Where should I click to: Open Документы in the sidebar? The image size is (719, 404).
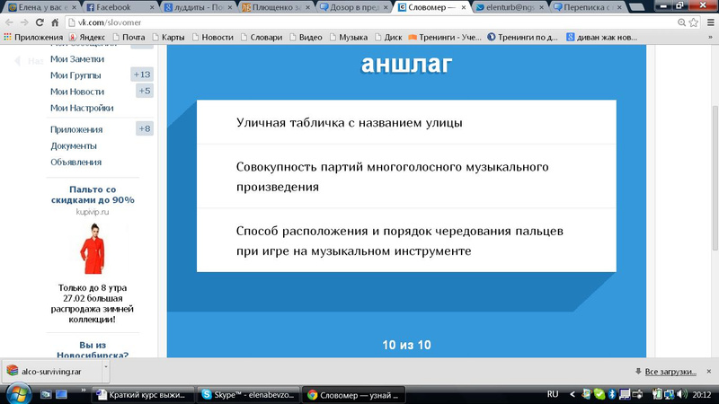tap(74, 146)
